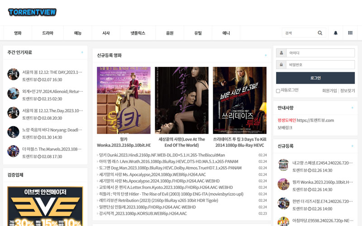Open the 평생도메인 https://토렌트뷰.com link
Image resolution: width=362 pixels, height=226 pixels.
(x=306, y=120)
